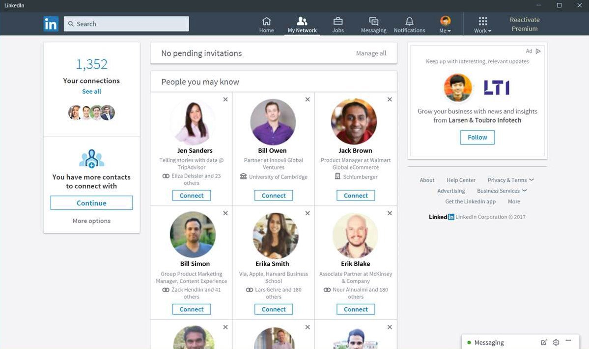Image resolution: width=589 pixels, height=349 pixels.
Task: Click the LinkedIn logo icon
Action: pyautogui.click(x=51, y=24)
